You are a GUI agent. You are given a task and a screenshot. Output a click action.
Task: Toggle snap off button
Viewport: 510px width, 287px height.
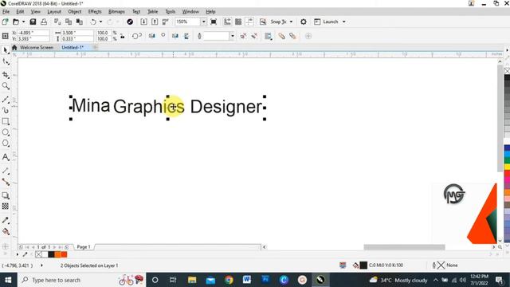[x=263, y=22]
